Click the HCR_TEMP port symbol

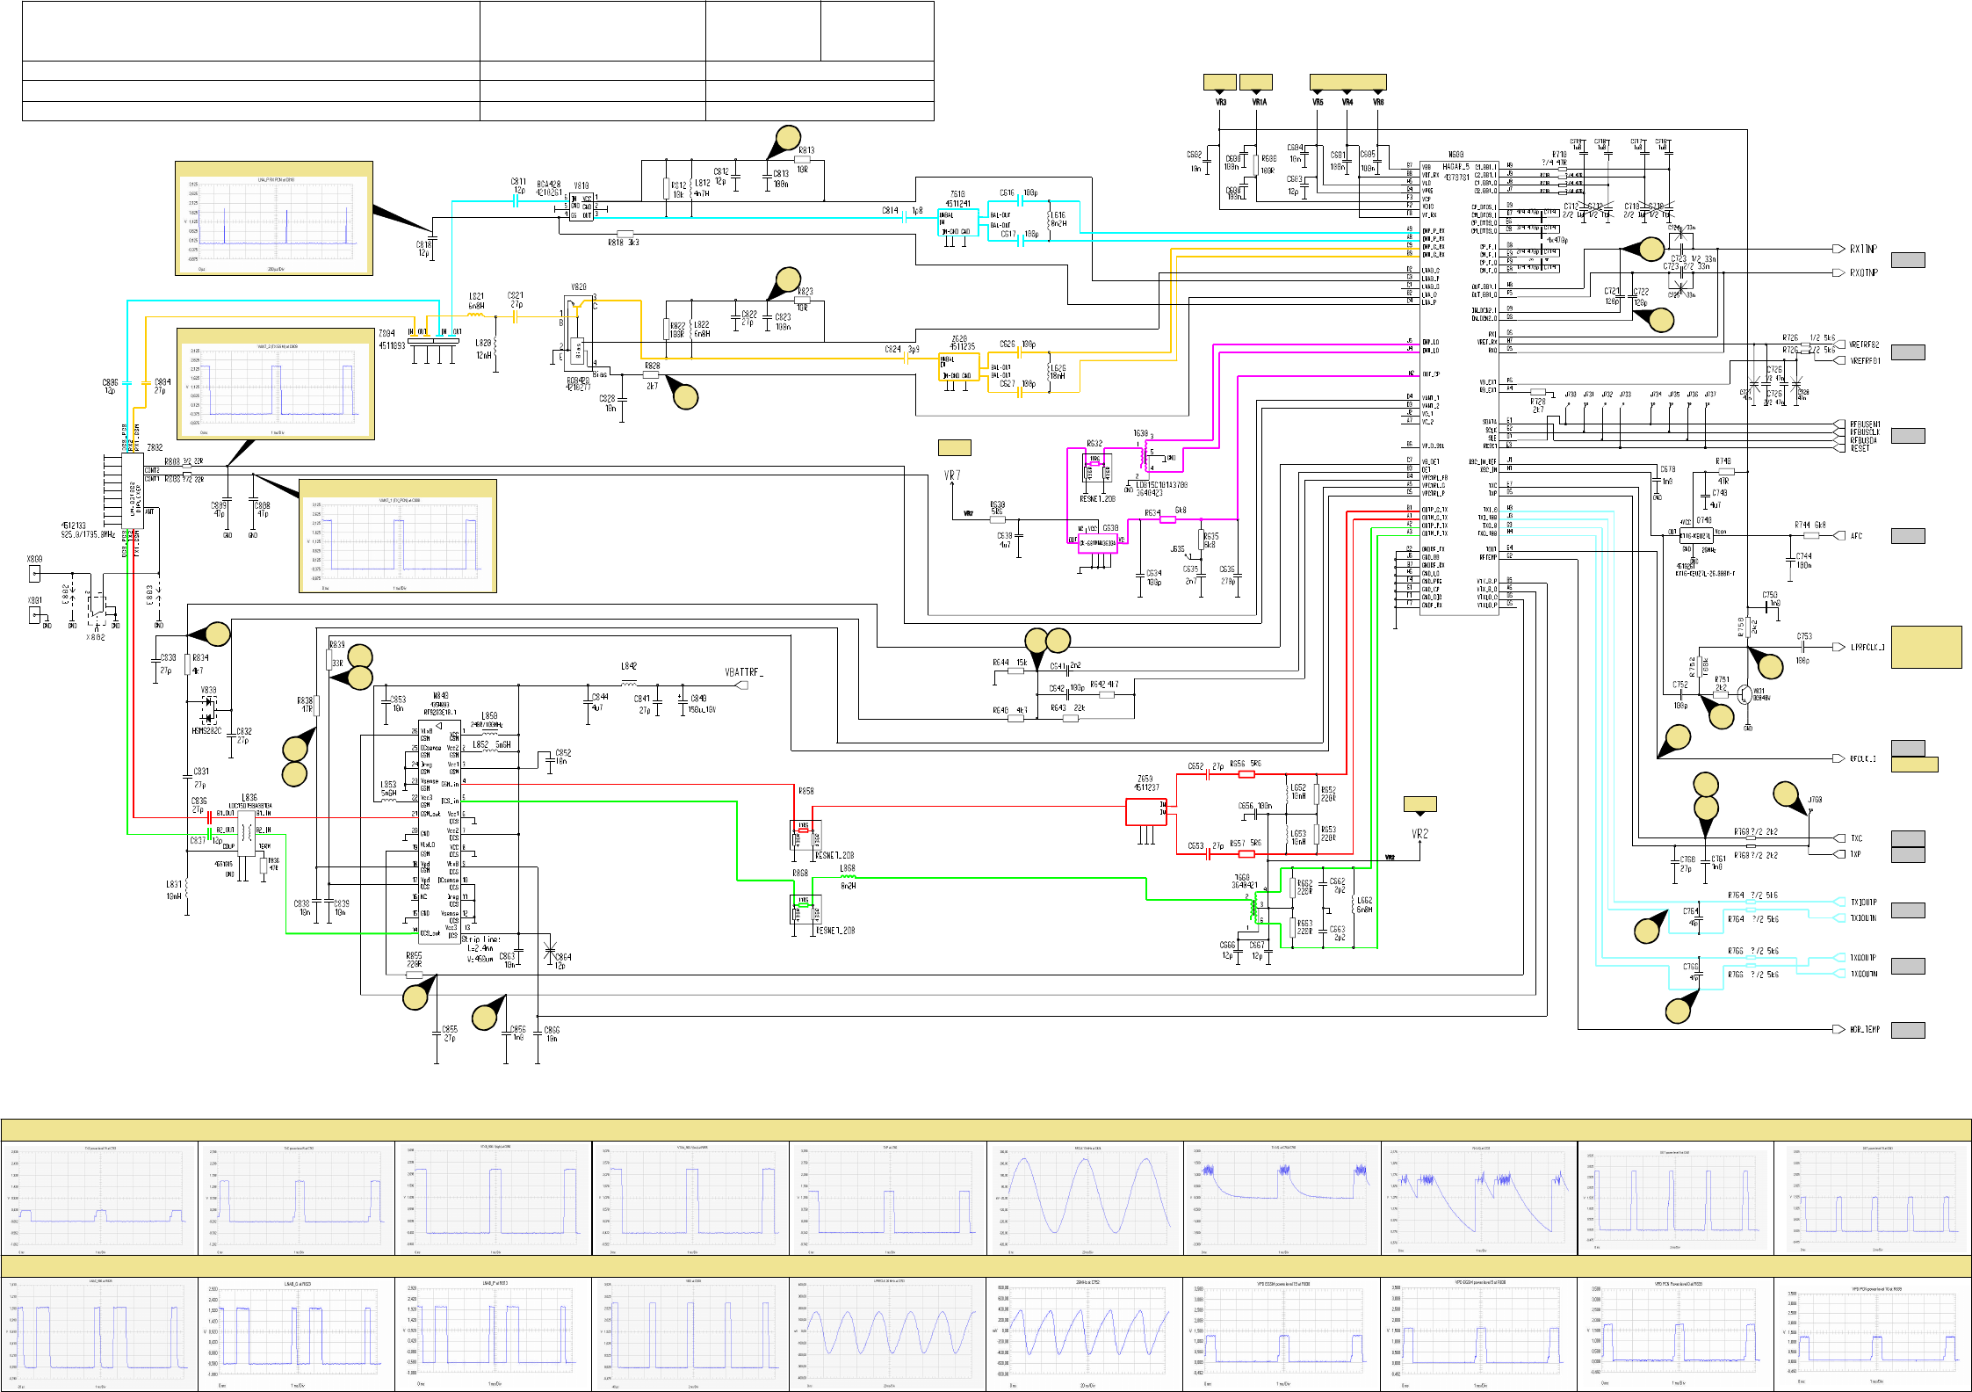click(x=1838, y=1029)
